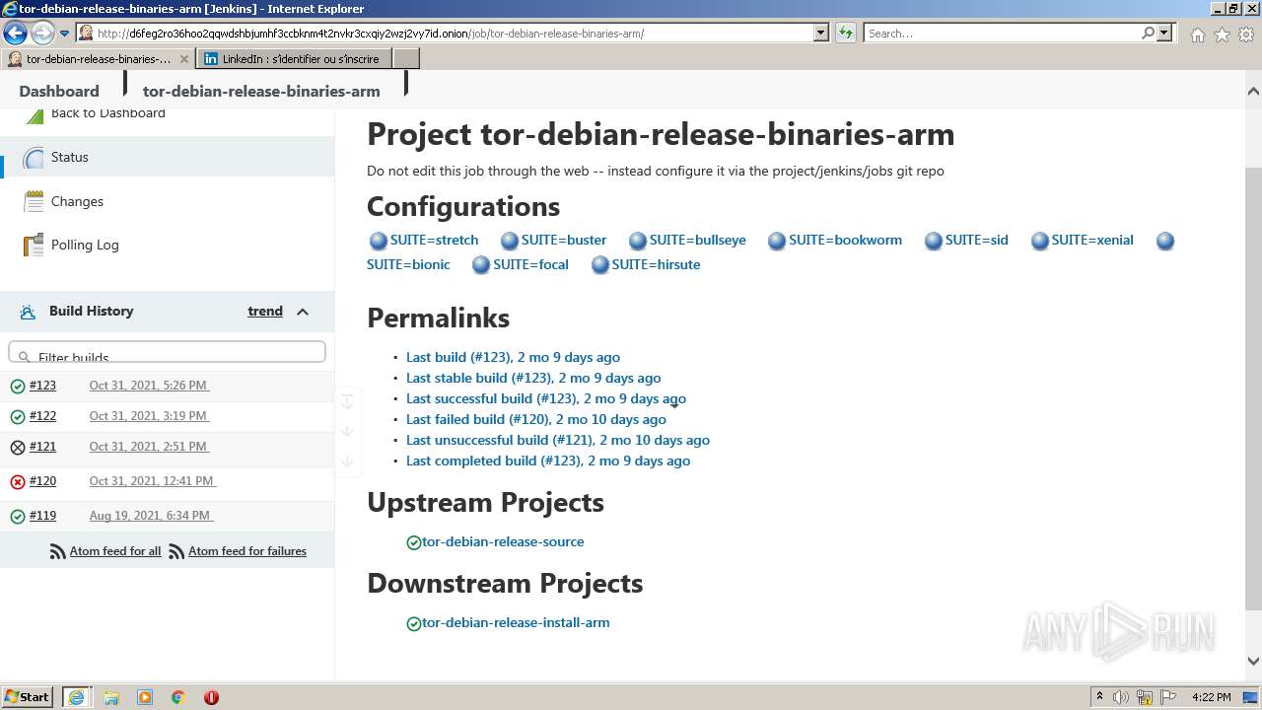Open SUITE=bionic configuration
This screenshot has height=710, width=1262.
pyautogui.click(x=408, y=264)
